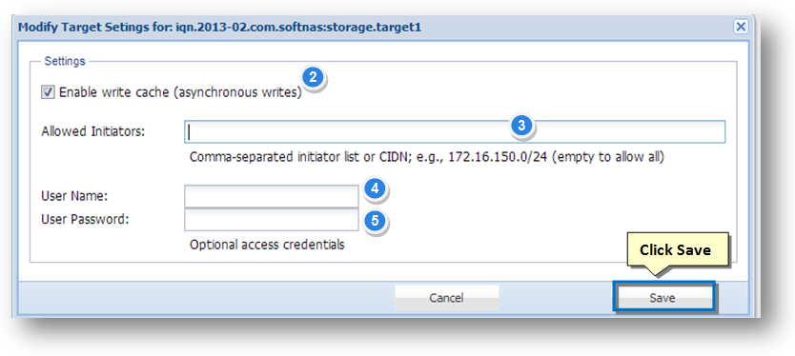This screenshot has width=795, height=356.
Task: Cancel the target settings dialog
Action: [447, 298]
